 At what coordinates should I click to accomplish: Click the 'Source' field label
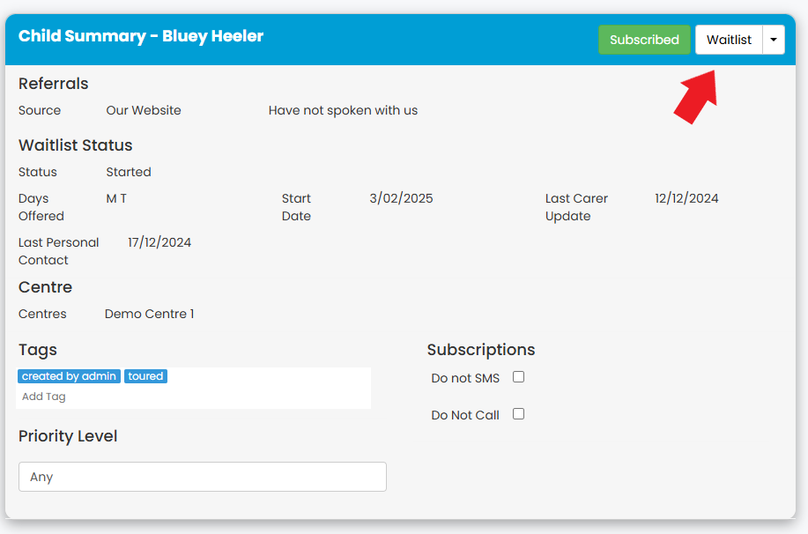40,110
